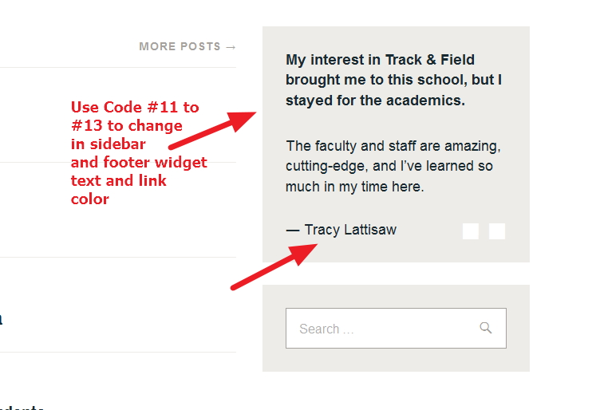Click the bold "stayed for the academics." line
The height and width of the screenshot is (410, 596).
tap(375, 101)
